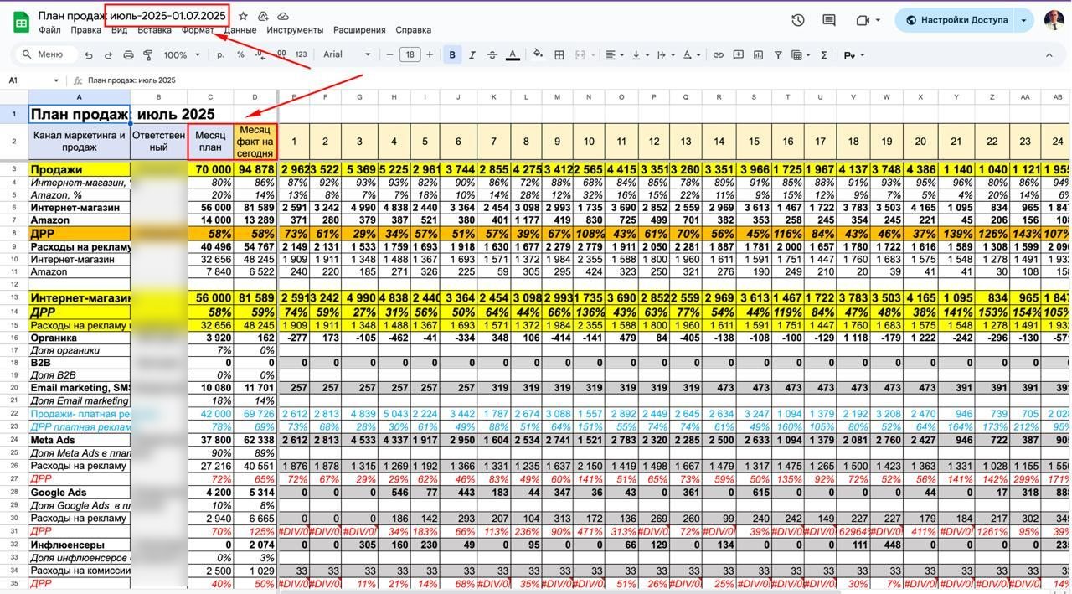Insert a chart from the toolbar
1072x594 pixels.
pos(758,55)
